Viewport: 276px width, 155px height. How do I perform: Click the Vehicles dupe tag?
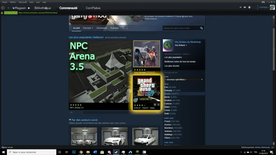[168, 131]
